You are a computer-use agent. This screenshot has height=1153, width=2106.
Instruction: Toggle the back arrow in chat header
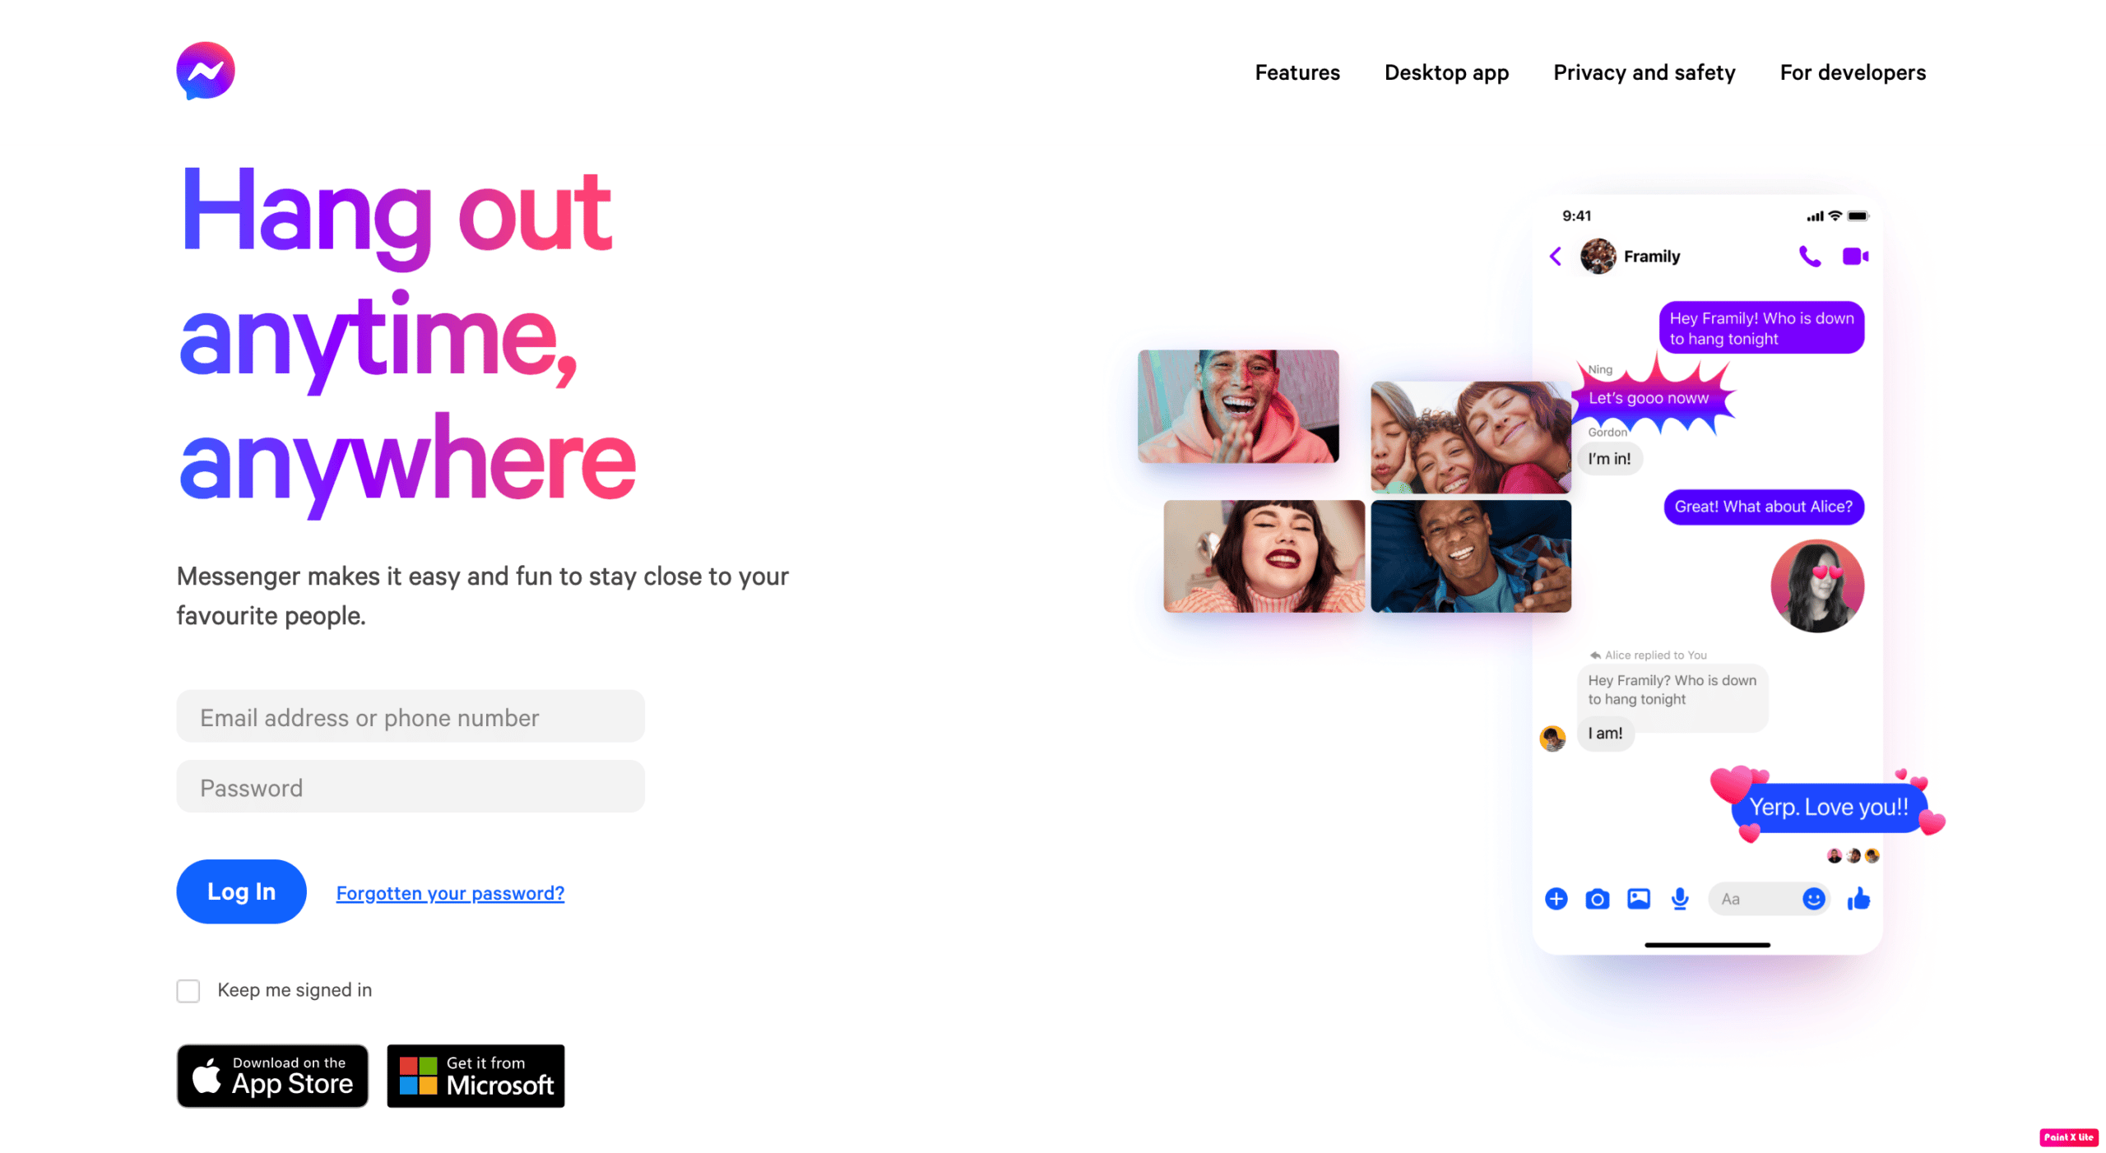(x=1558, y=256)
